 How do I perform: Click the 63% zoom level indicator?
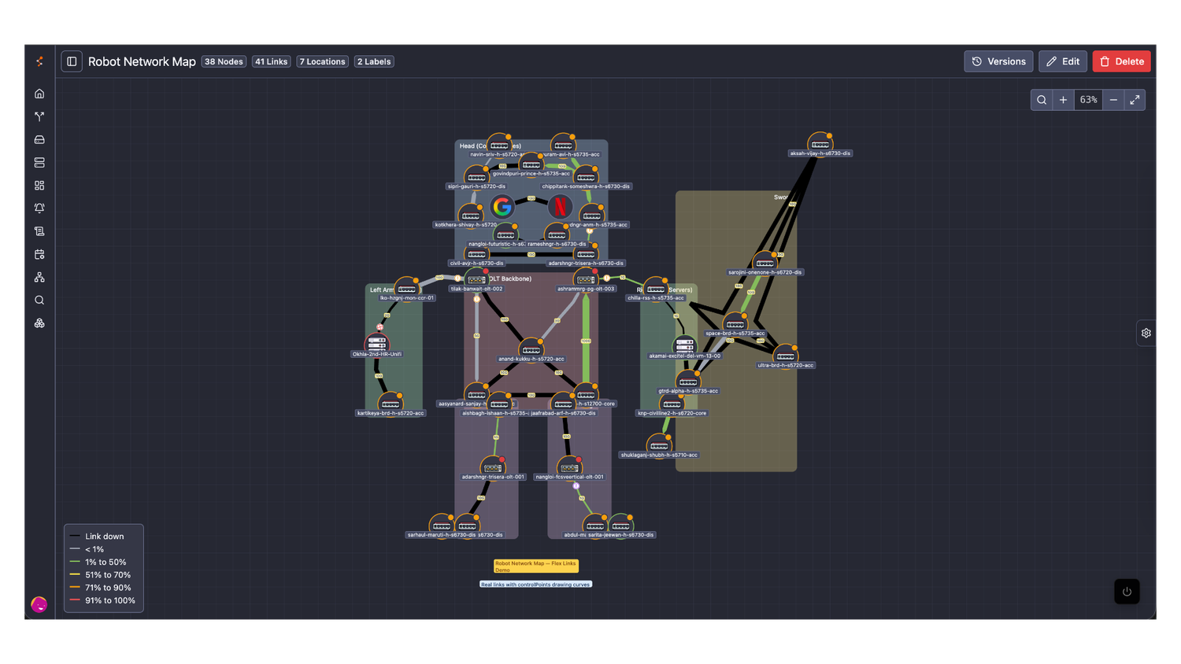1088,100
